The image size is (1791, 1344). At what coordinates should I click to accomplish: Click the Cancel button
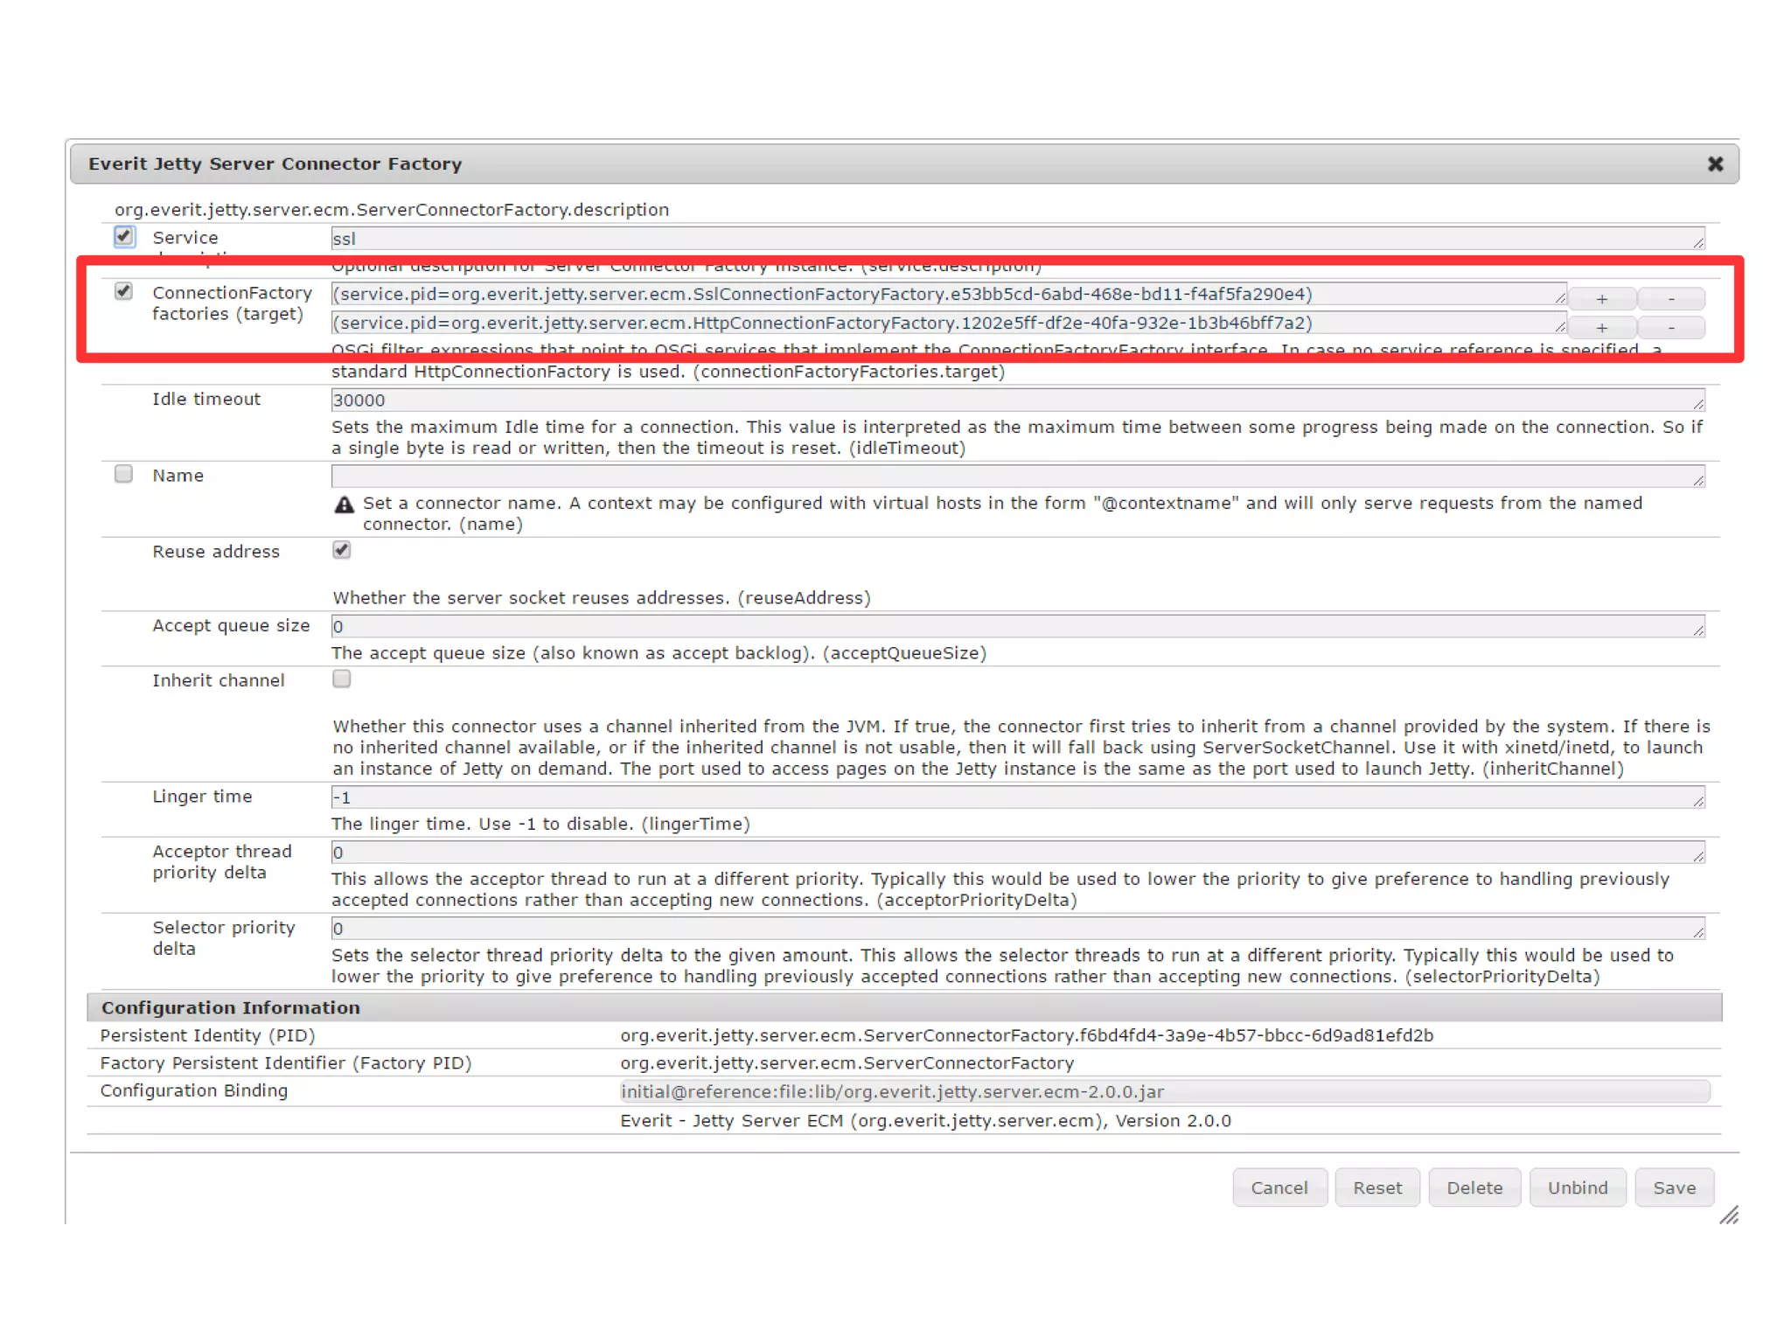pyautogui.click(x=1279, y=1187)
